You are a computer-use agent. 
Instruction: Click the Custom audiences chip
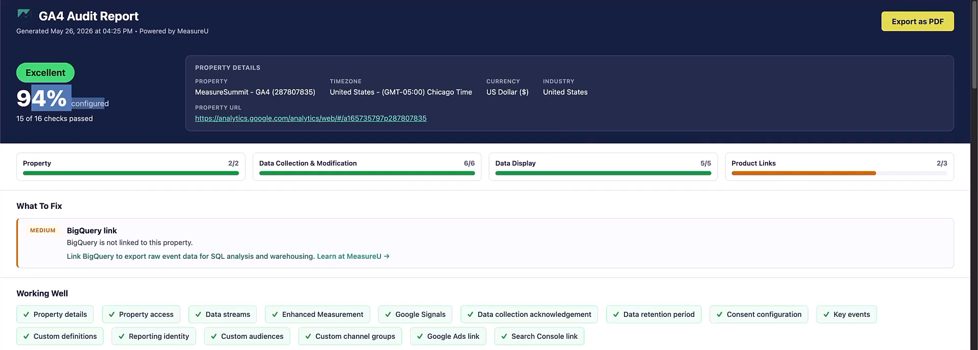tap(247, 336)
